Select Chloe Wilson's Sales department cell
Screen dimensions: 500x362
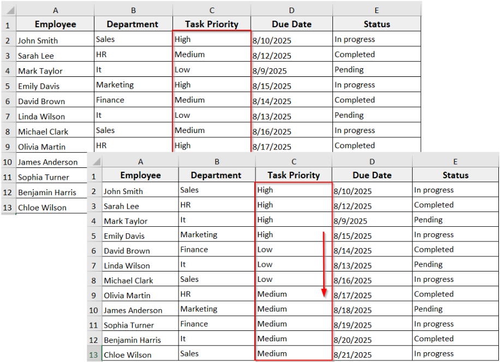coord(217,354)
